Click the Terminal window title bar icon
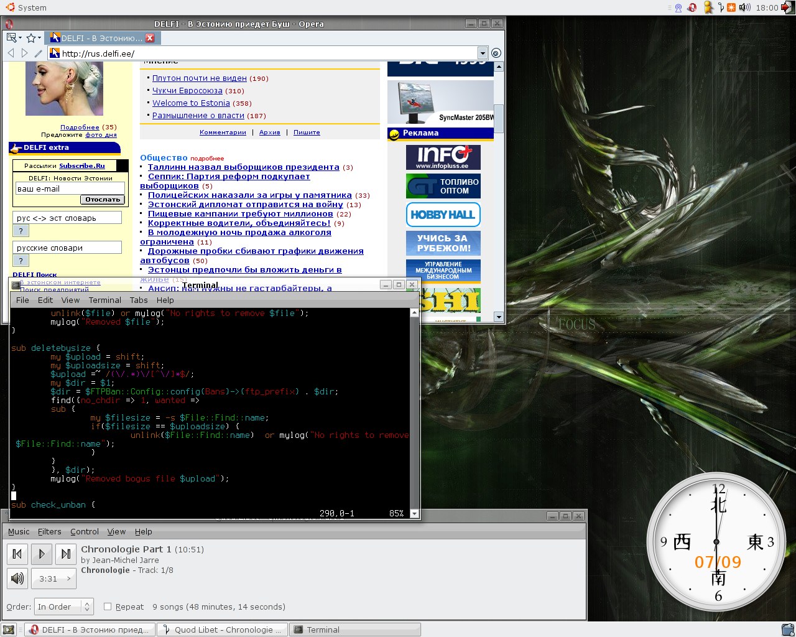 16,285
